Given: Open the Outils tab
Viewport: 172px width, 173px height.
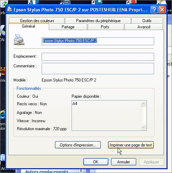Looking at the screenshot, I should (x=147, y=21).
